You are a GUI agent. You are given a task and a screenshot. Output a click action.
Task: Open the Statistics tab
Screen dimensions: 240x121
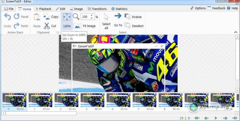tap(119, 9)
